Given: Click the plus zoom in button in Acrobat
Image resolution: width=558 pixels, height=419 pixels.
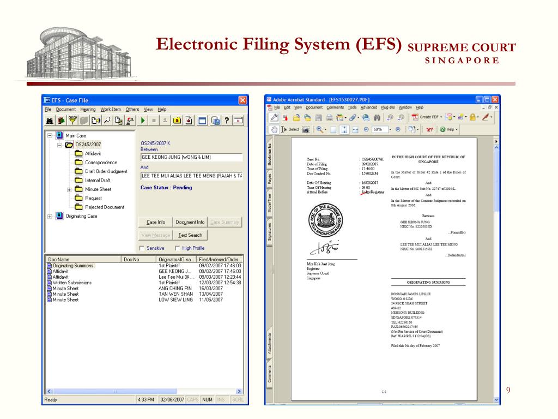Looking at the screenshot, I should coord(398,129).
